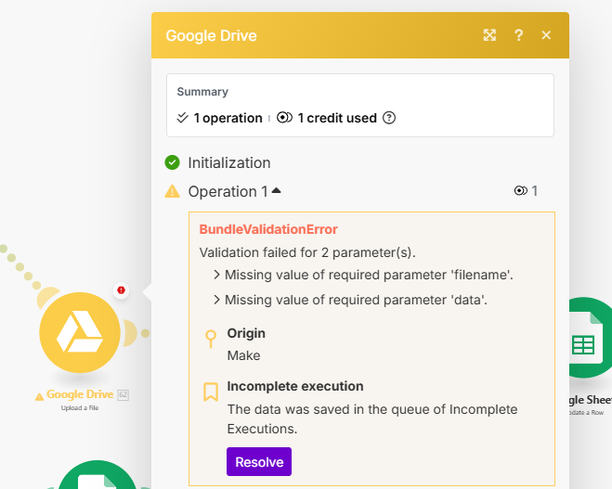The width and height of the screenshot is (612, 489).
Task: Click the Origin heading
Action: (x=246, y=333)
